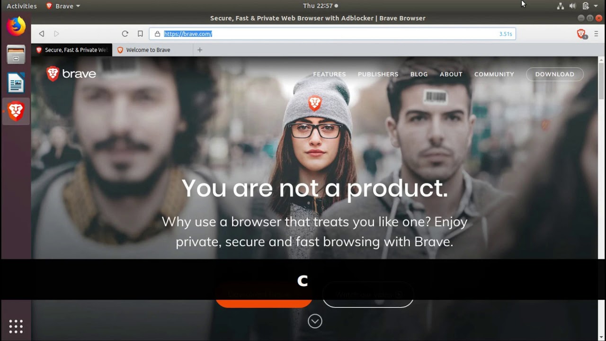The width and height of the screenshot is (606, 341).
Task: Open the PUBLISHERS navigation link
Action: [378, 74]
